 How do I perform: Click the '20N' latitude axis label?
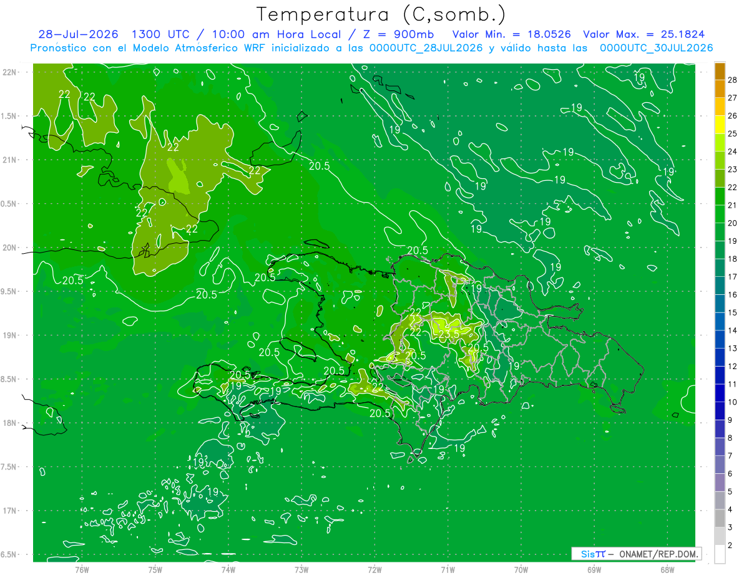click(9, 248)
